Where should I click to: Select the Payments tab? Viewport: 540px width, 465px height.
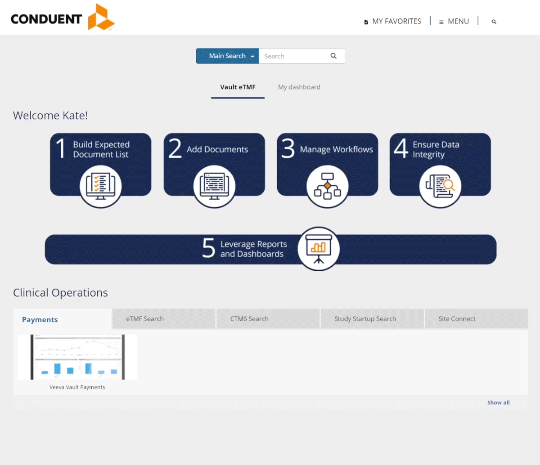pyautogui.click(x=62, y=319)
